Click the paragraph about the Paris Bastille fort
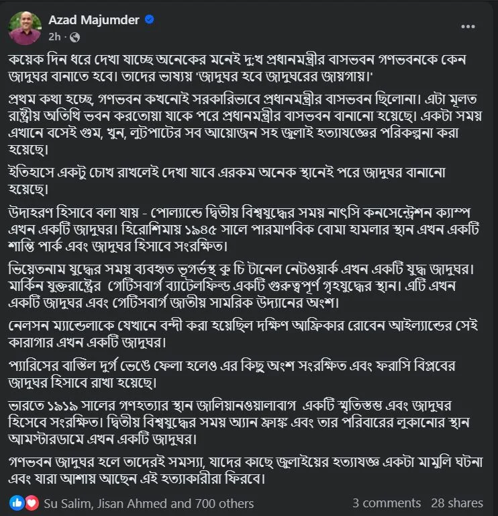The height and width of the screenshot is (516, 498). 248,375
